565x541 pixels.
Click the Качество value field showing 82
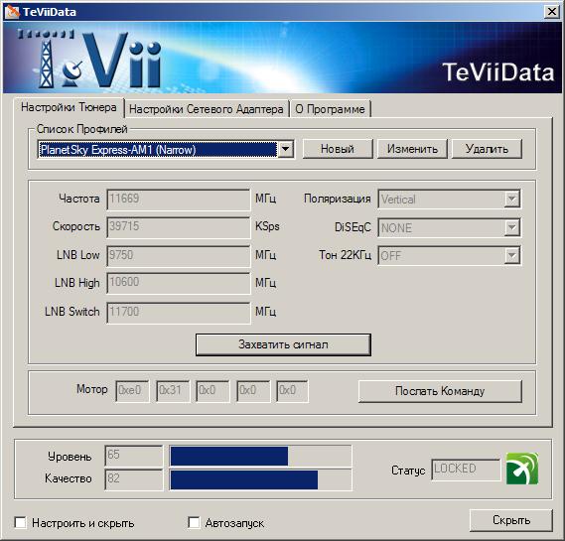pyautogui.click(x=134, y=479)
